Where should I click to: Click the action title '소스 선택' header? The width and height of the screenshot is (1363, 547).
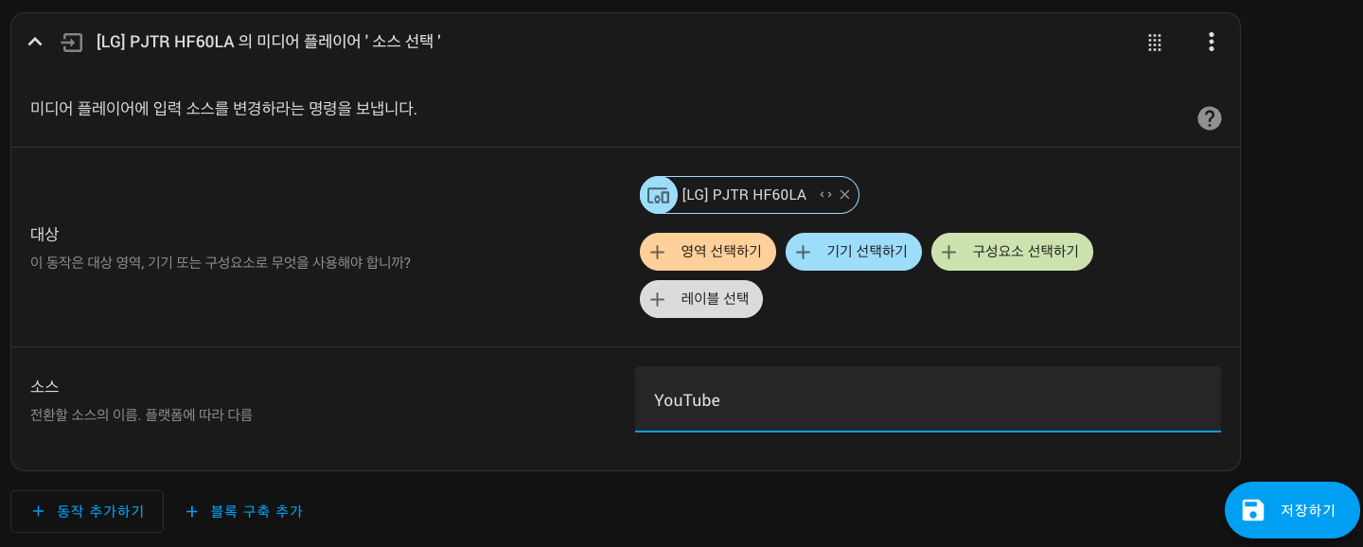tap(268, 42)
